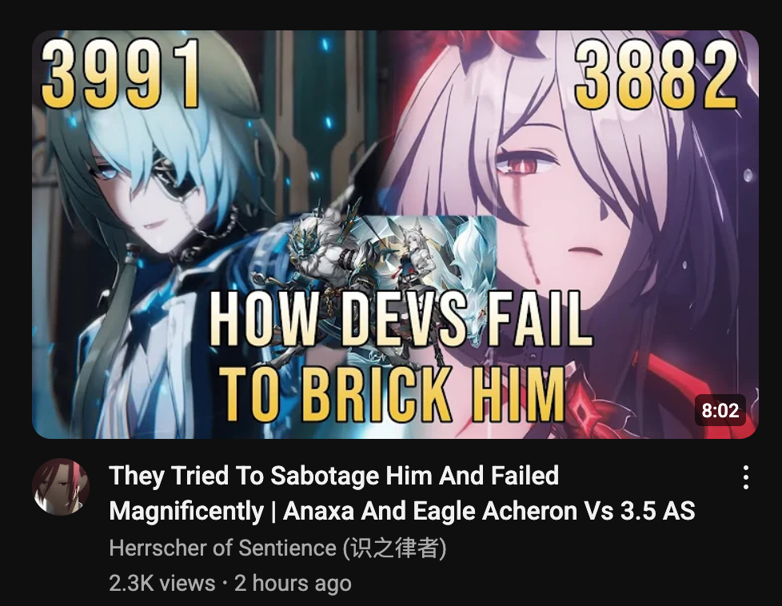The height and width of the screenshot is (606, 782).
Task: Click the 2.3K views count
Action: [x=162, y=583]
